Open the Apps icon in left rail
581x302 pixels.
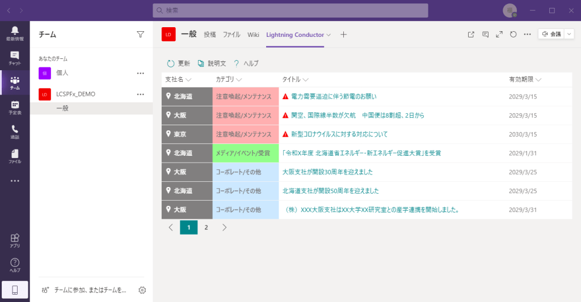click(x=15, y=240)
